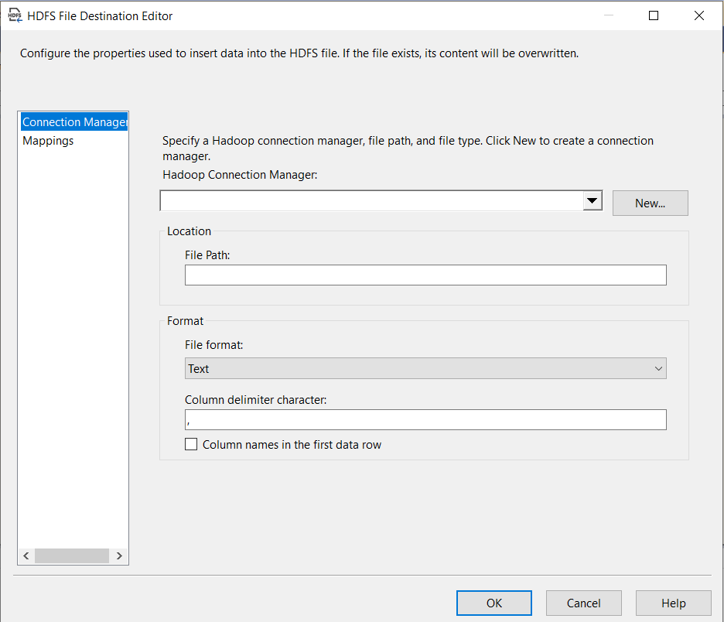Focus the File Path text field

click(425, 275)
